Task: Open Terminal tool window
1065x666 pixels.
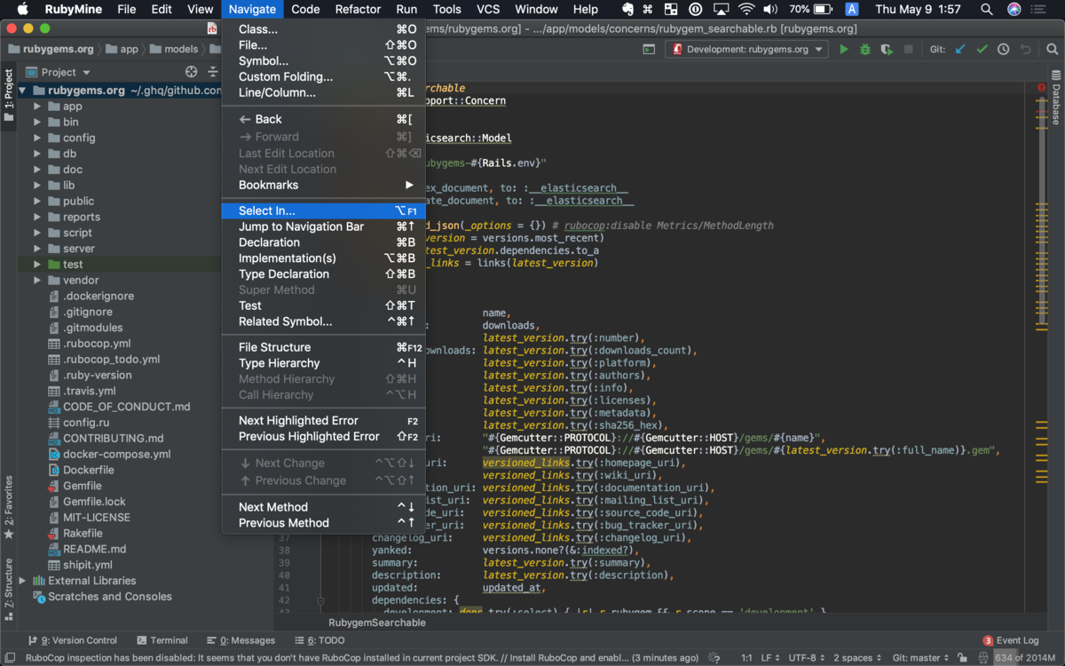Action: click(162, 640)
